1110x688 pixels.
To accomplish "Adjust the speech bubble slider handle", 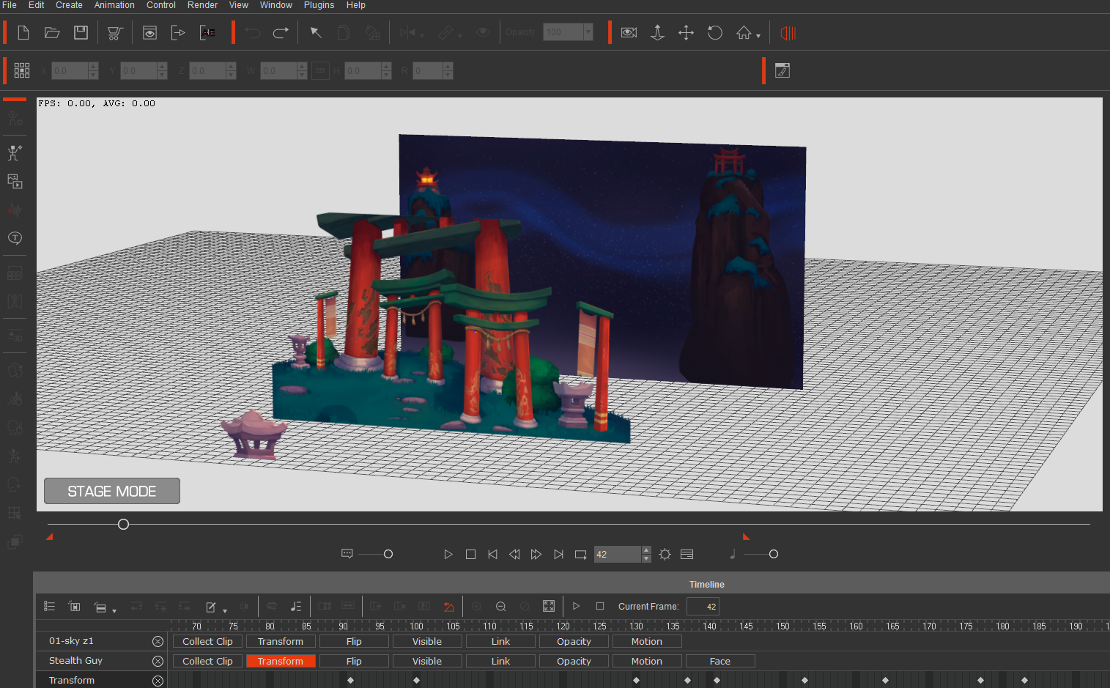I will click(388, 554).
